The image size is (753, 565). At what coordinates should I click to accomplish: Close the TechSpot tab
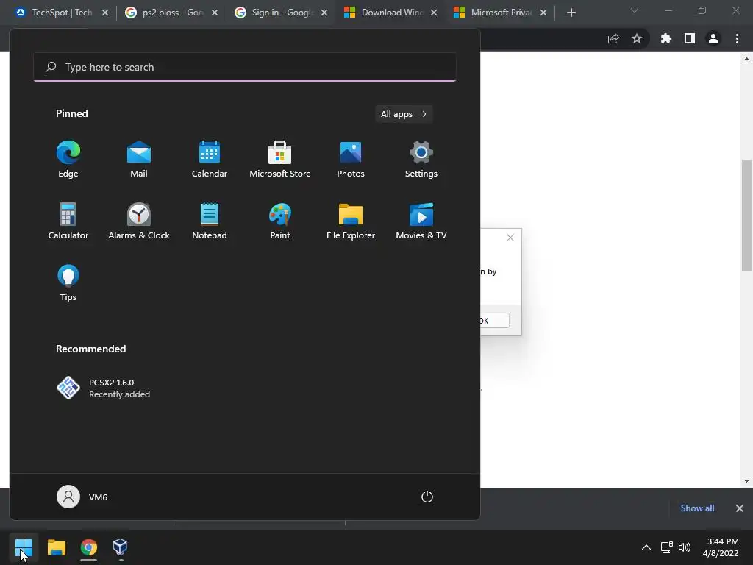105,13
